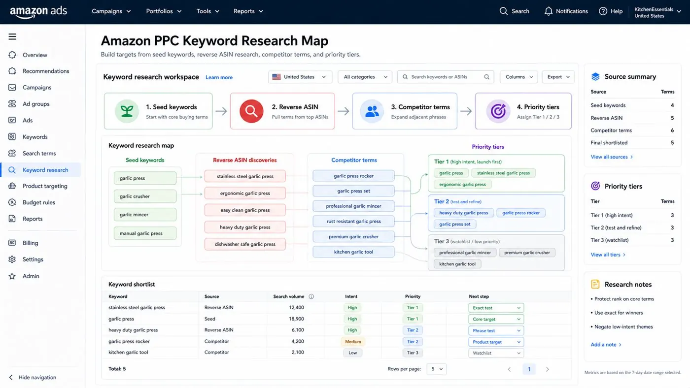Open the Exact test next step dropdown
This screenshot has height=388, width=690.
click(496, 308)
